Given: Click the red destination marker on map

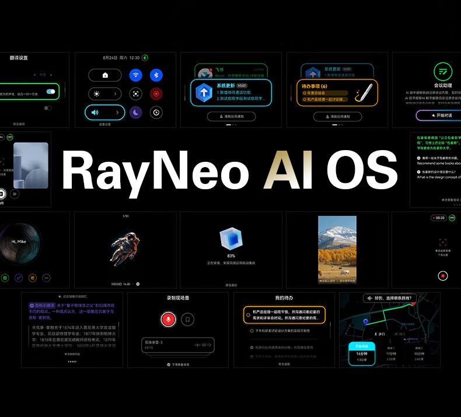Looking at the screenshot, I should [x=413, y=304].
